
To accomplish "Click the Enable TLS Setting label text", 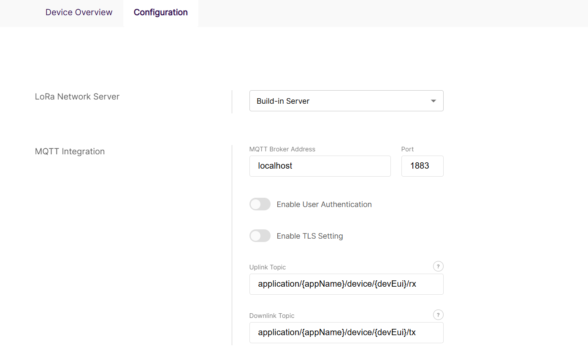I will click(309, 236).
